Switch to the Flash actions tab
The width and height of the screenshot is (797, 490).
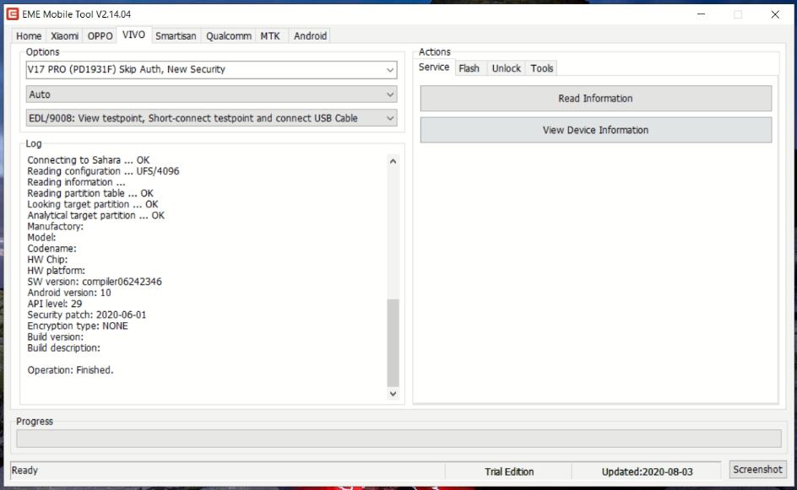(469, 68)
